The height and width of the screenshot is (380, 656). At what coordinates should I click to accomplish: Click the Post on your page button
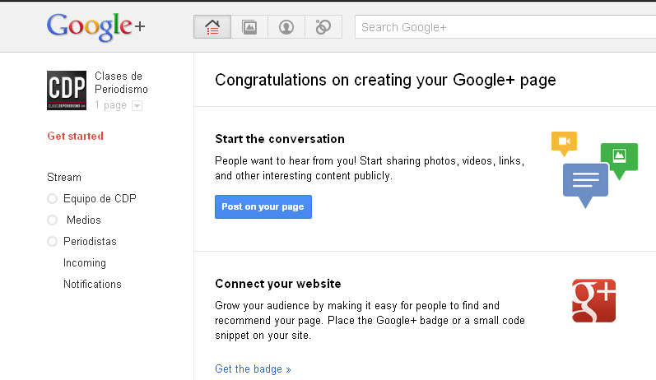(263, 206)
